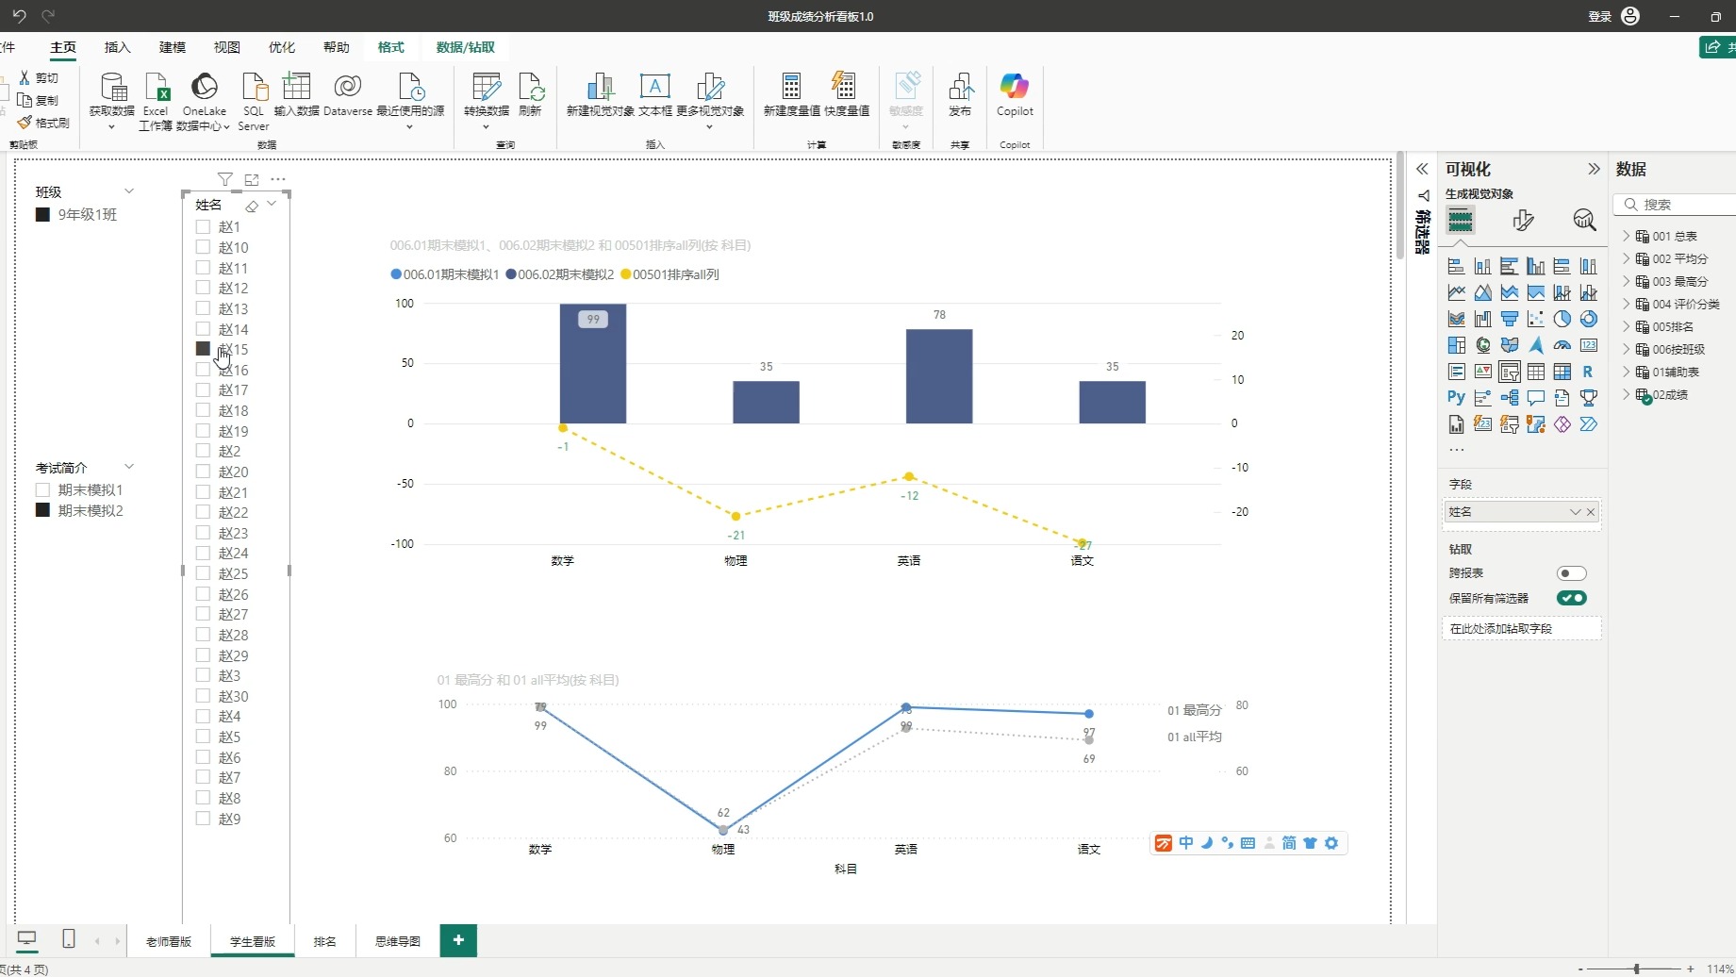
Task: Check the 赵10 name checkbox
Action: 203,247
